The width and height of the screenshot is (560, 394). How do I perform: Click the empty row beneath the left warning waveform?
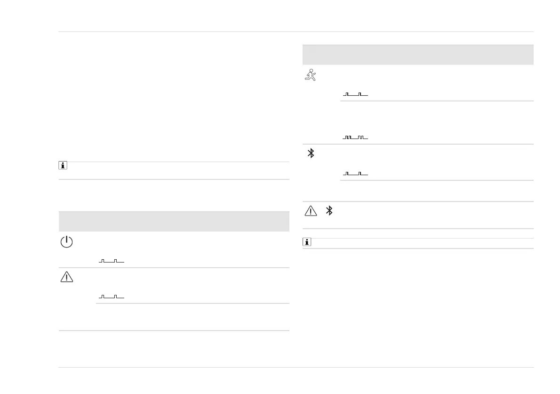192,317
